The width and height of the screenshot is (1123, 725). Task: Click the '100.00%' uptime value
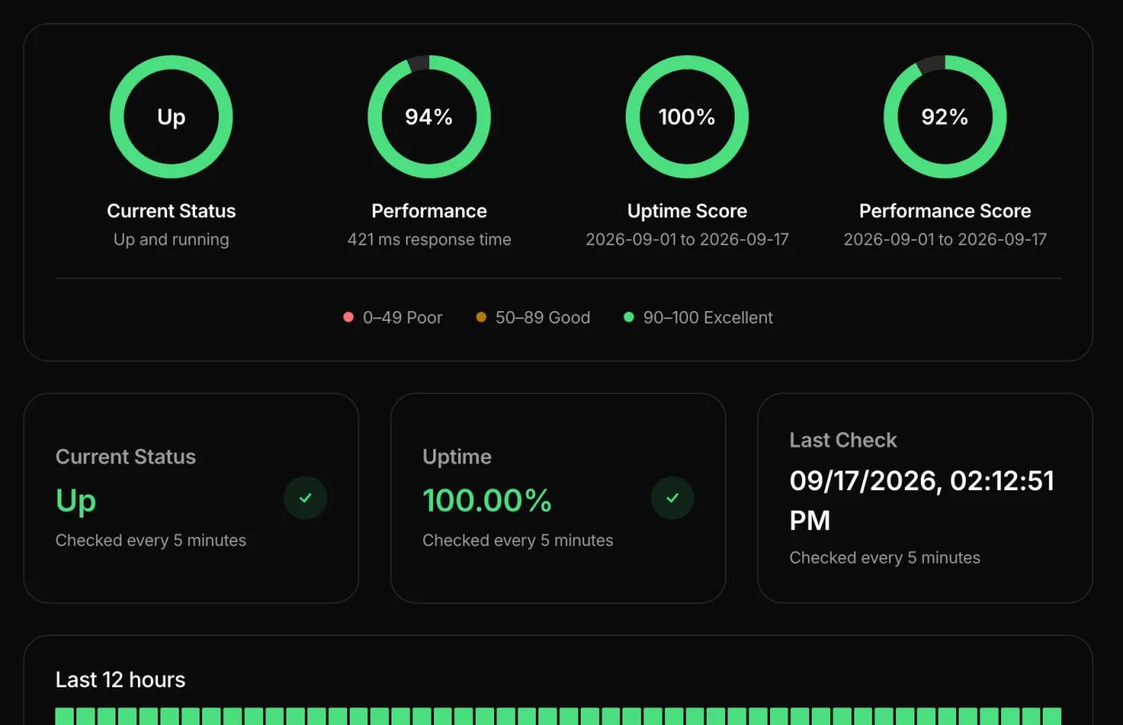[x=487, y=500]
